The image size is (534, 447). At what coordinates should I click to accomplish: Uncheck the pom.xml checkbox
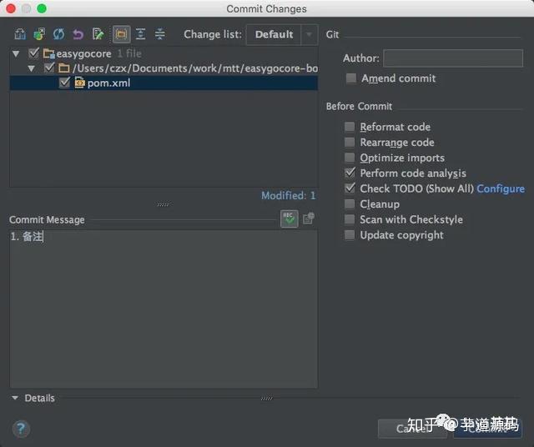pos(65,83)
